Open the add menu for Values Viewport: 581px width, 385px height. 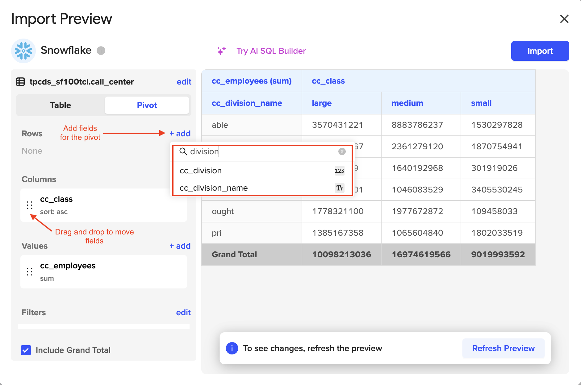(x=180, y=246)
